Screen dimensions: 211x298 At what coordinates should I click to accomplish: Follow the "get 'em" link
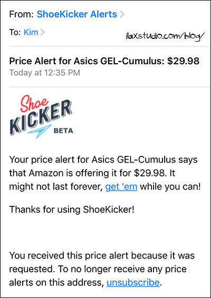point(121,187)
